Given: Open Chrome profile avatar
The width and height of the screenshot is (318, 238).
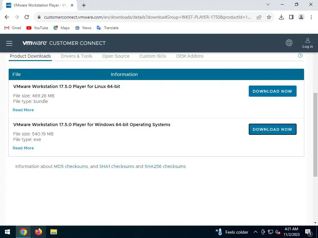Looking at the screenshot, I should (301, 17).
